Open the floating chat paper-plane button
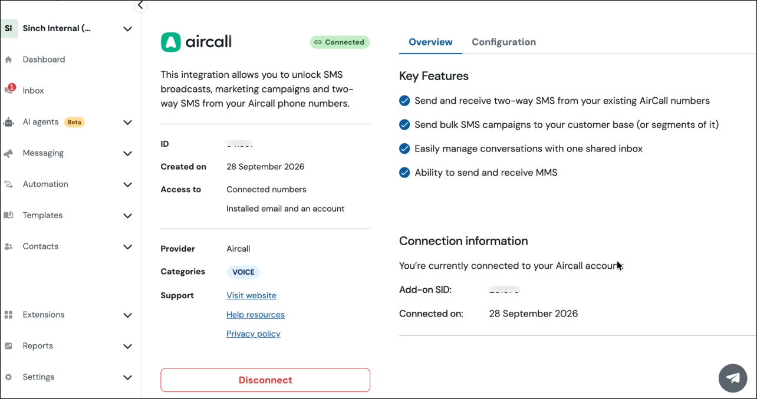The height and width of the screenshot is (399, 757). coord(733,378)
